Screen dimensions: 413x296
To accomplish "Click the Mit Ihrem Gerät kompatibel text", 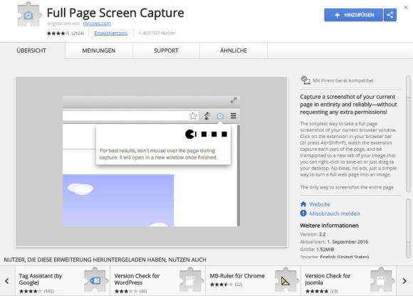I will tap(343, 80).
